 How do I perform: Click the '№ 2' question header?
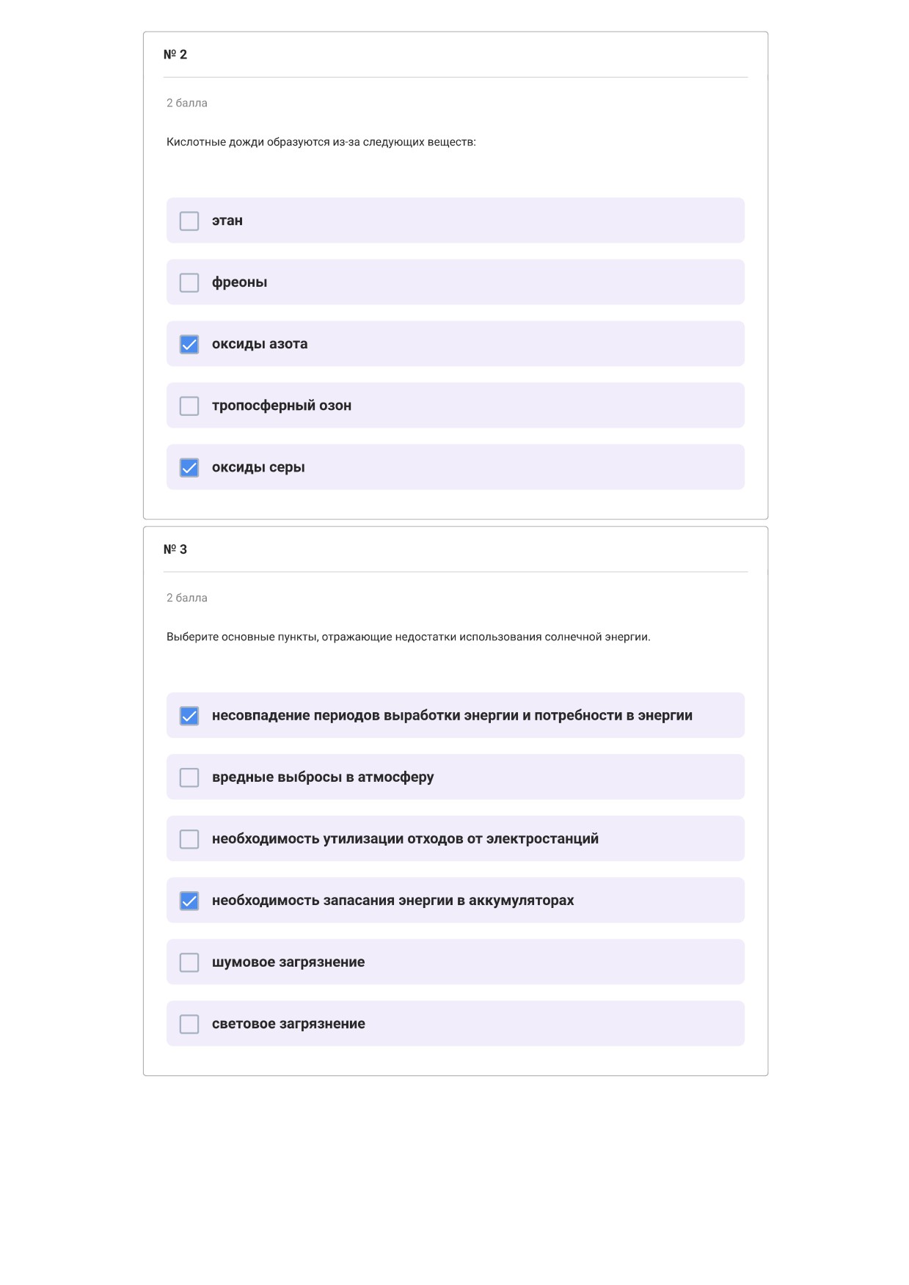tap(175, 54)
